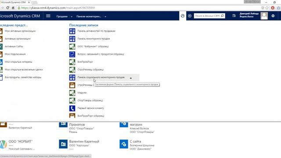
Task: Open Панель мониторинга продаж record
Action: point(94,39)
